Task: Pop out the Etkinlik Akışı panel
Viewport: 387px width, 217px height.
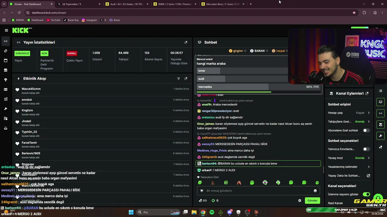Action: tap(186, 79)
